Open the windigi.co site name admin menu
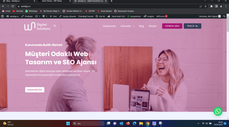This screenshot has width=229, height=127. coord(13,16)
